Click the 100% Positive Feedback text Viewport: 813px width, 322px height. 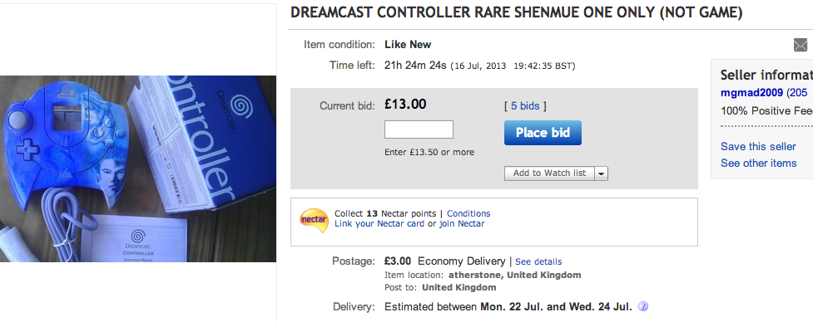click(767, 111)
